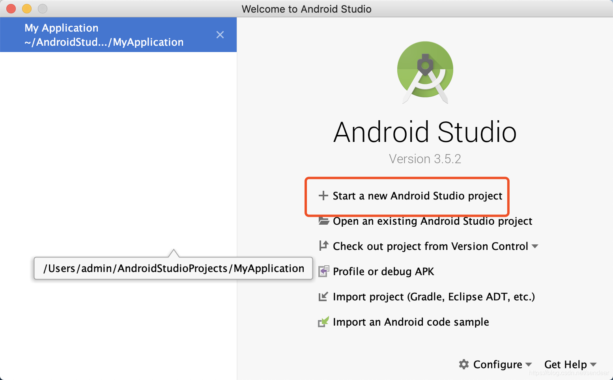Check out project from Version Control
This screenshot has width=613, height=380.
click(x=430, y=246)
